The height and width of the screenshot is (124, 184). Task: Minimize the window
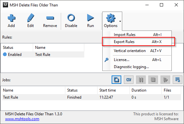coord(147,5)
